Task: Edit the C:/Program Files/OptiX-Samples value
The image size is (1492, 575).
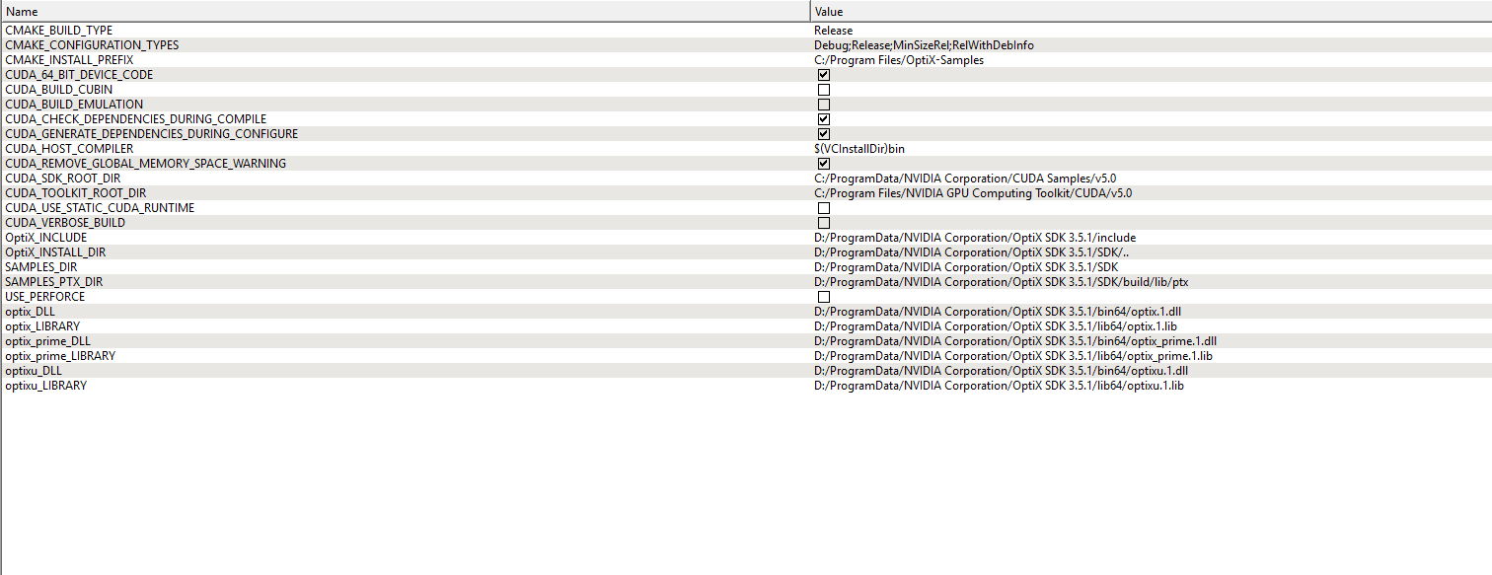Action: 899,60
